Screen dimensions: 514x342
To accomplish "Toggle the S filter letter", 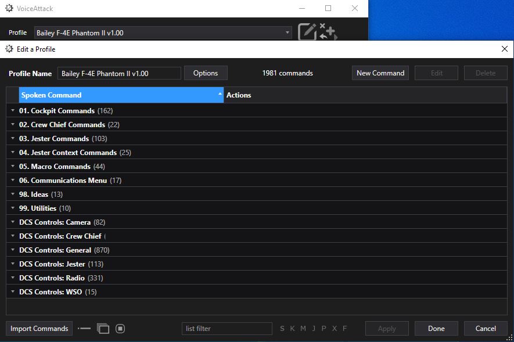I will [282, 329].
